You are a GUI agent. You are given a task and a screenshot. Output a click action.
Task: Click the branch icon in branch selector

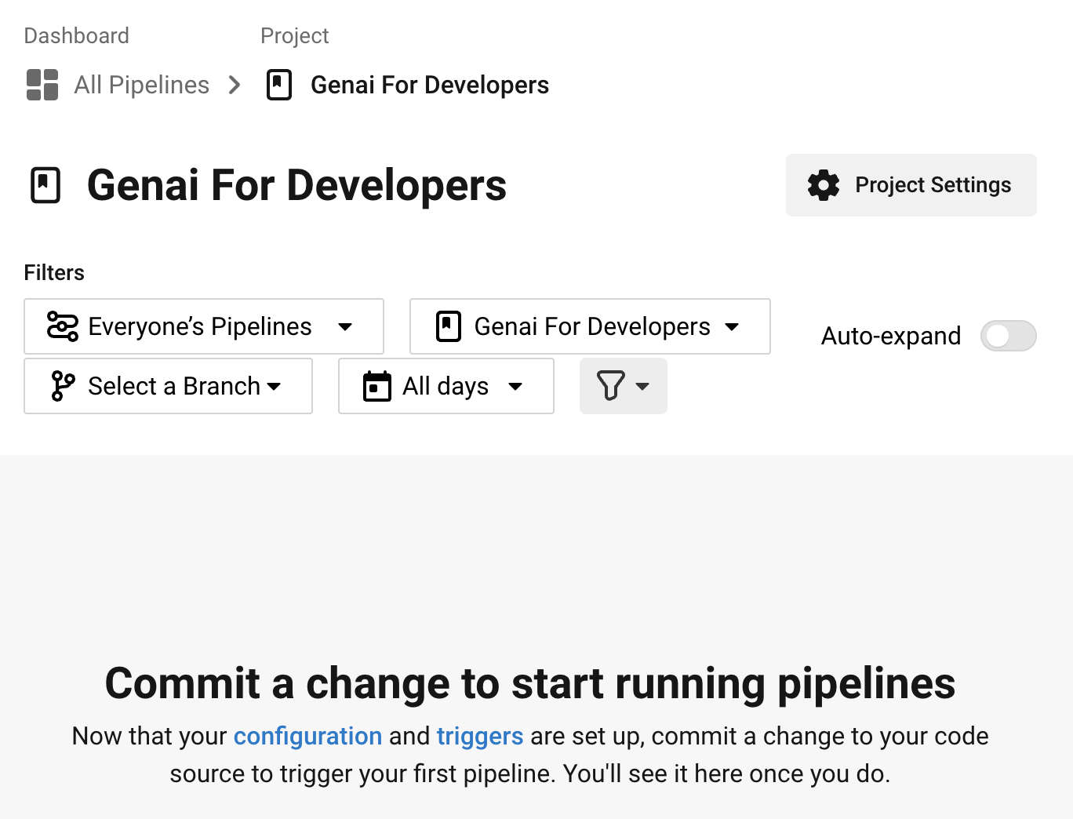pyautogui.click(x=63, y=386)
